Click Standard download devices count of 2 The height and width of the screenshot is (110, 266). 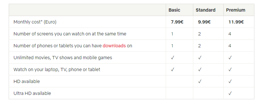[x=199, y=46]
